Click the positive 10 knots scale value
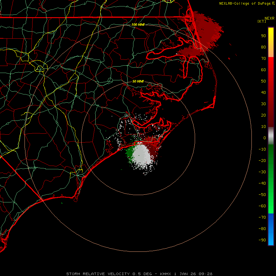The image size is (276, 276). tap(263, 127)
